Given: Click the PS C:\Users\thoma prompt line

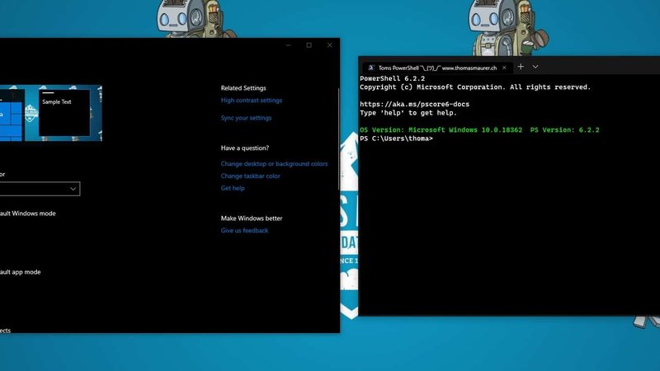Looking at the screenshot, I should [397, 139].
